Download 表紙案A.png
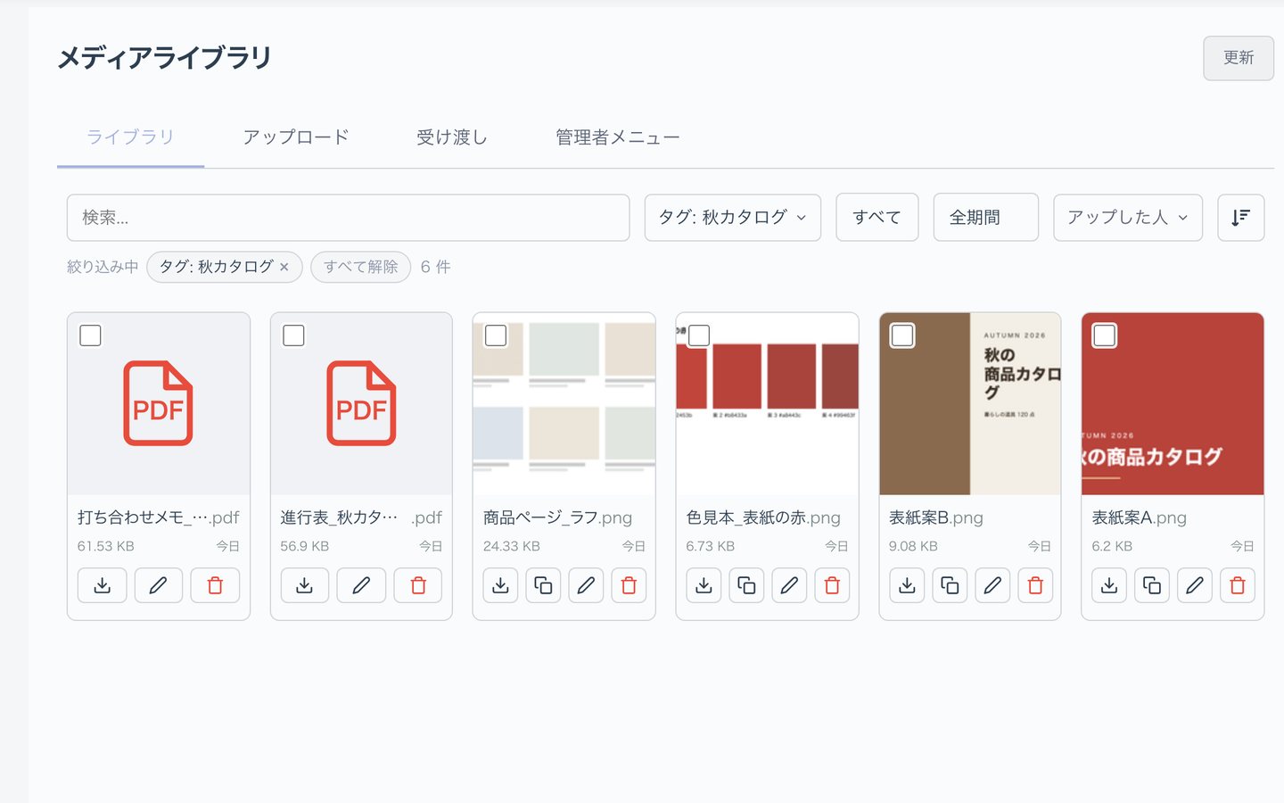Image resolution: width=1284 pixels, height=803 pixels. [x=1109, y=585]
